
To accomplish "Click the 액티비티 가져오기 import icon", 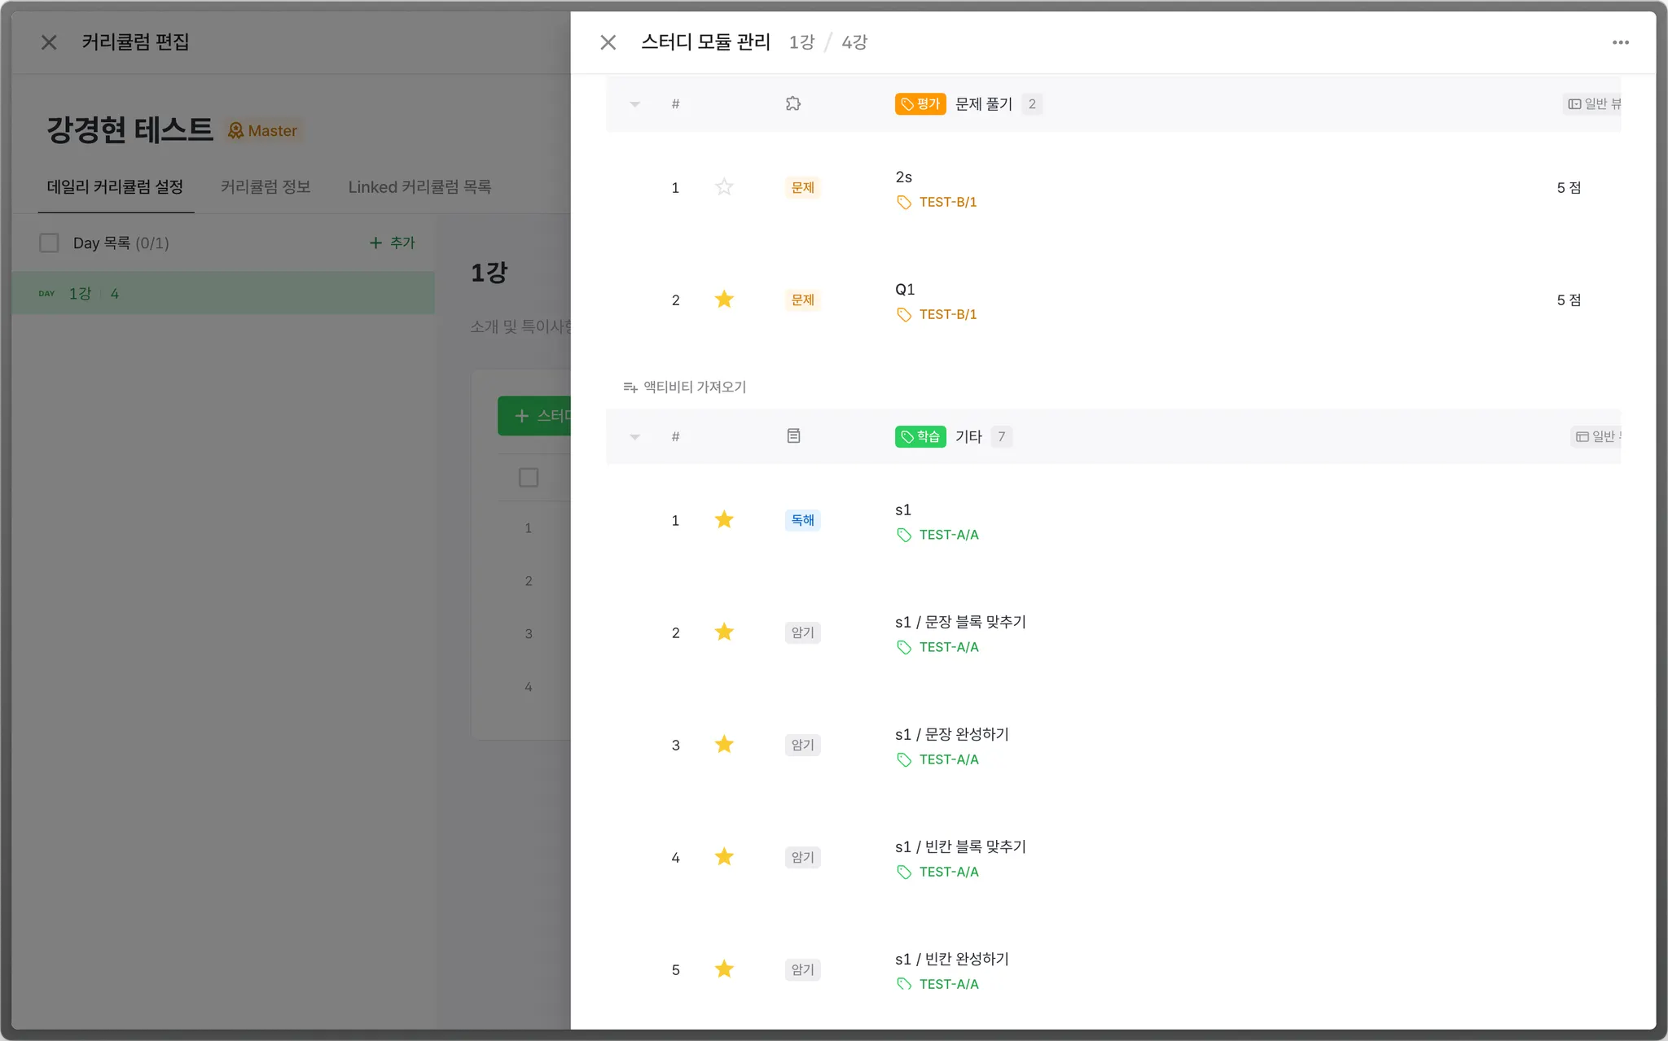I will 630,387.
